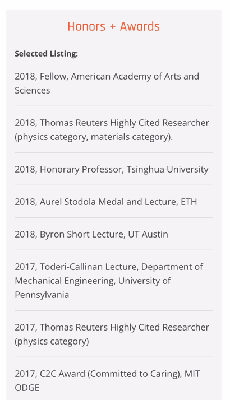The image size is (230, 400).
Task: Click the Toderi-Callinan Lecture entry
Action: tap(109, 281)
